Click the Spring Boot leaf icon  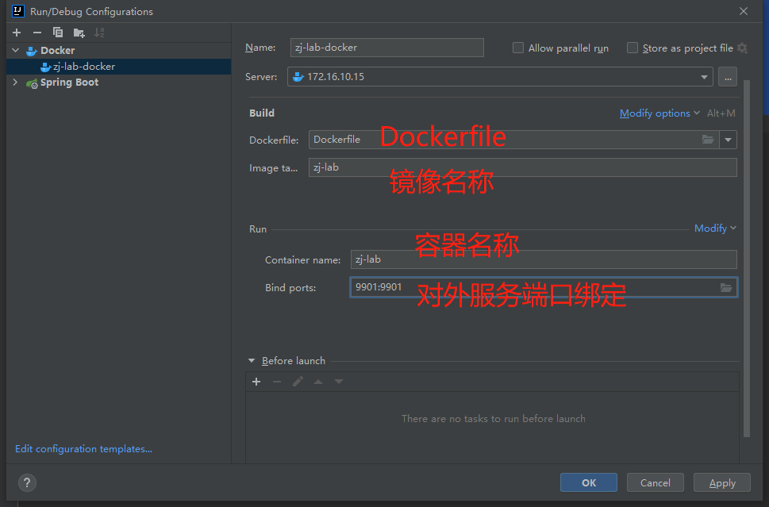(32, 83)
